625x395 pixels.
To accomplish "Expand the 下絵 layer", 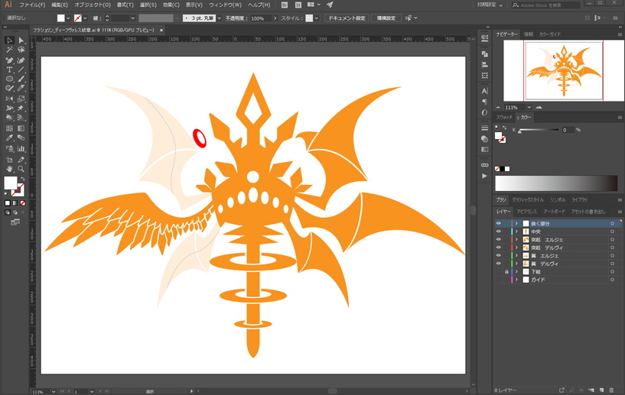I will [516, 271].
